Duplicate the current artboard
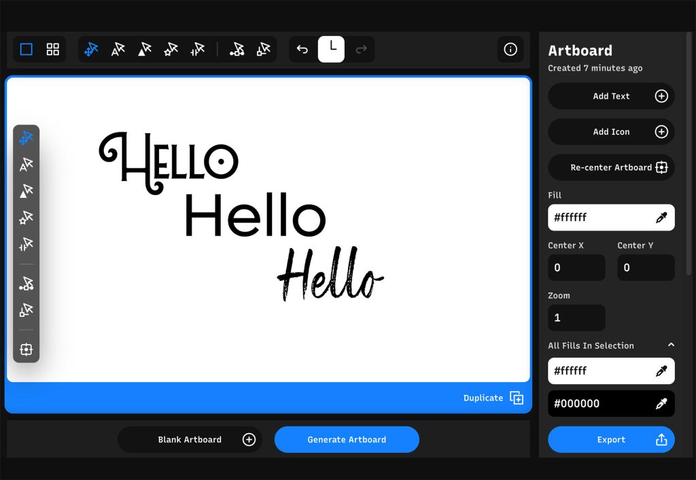 [493, 398]
